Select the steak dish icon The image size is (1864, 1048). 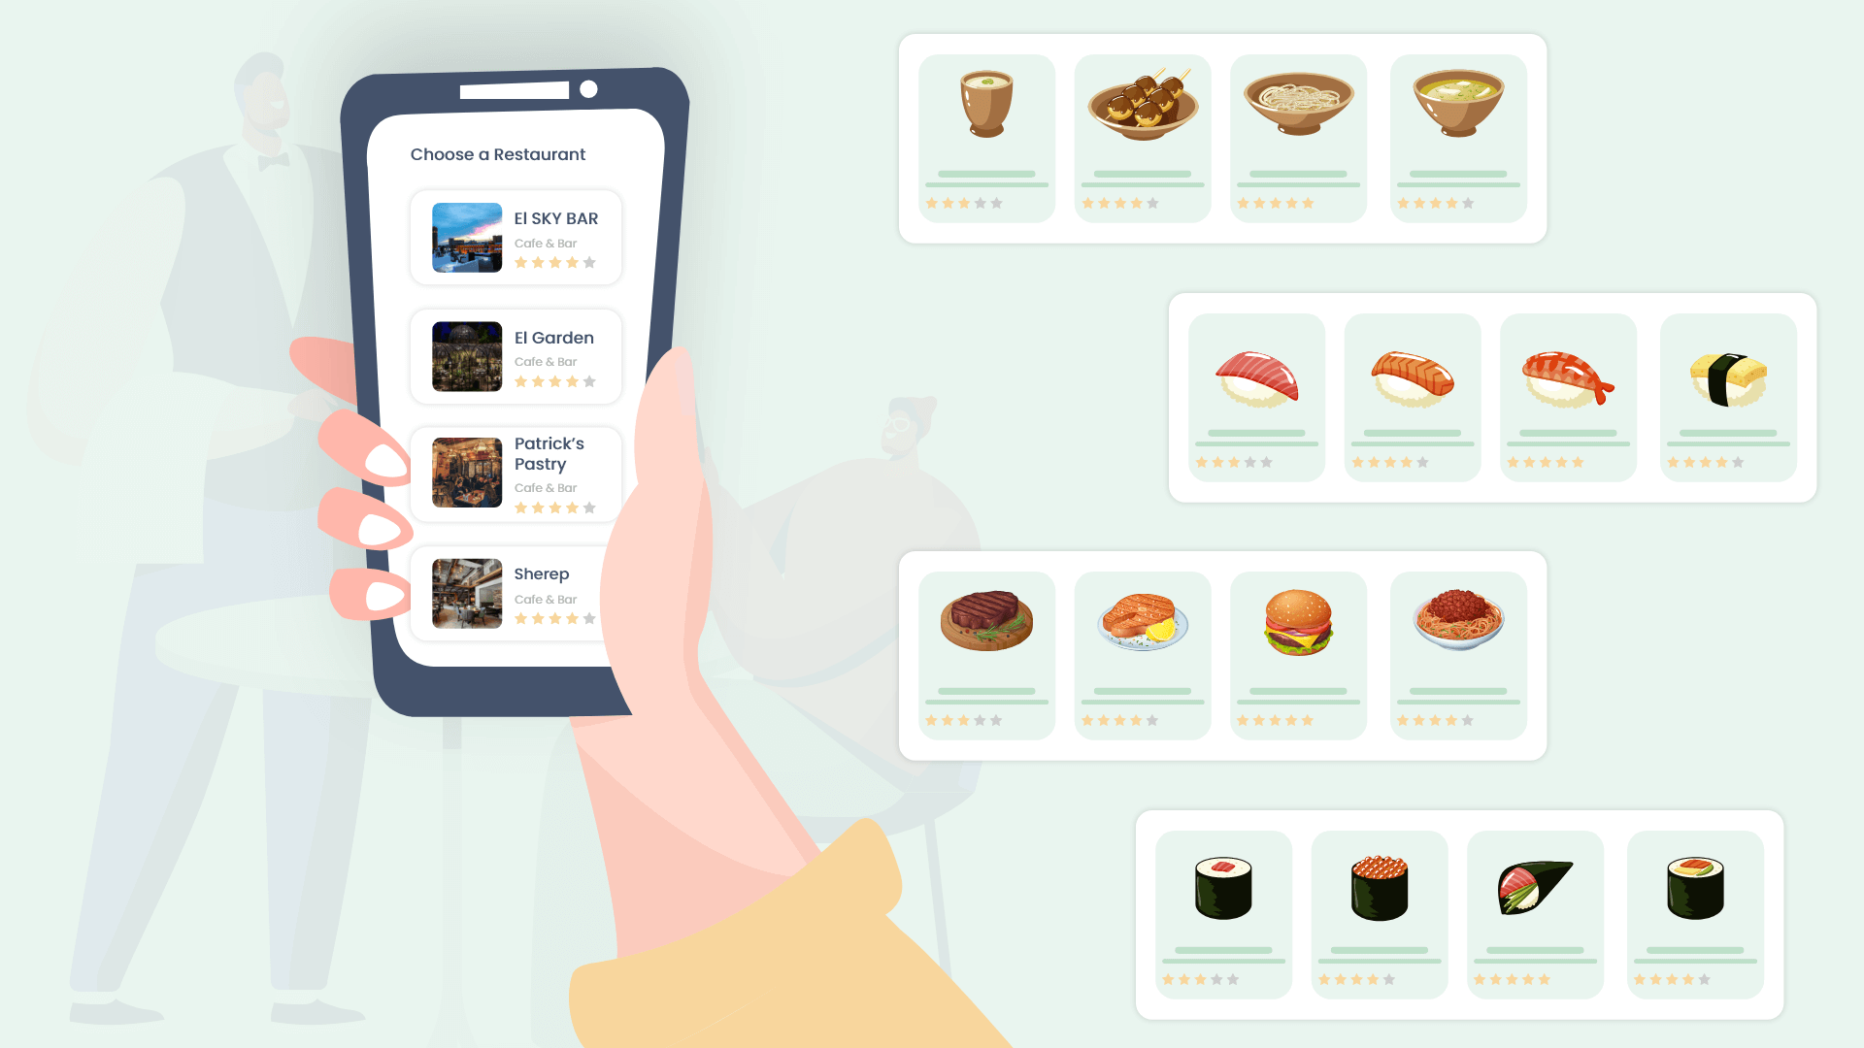[985, 621]
